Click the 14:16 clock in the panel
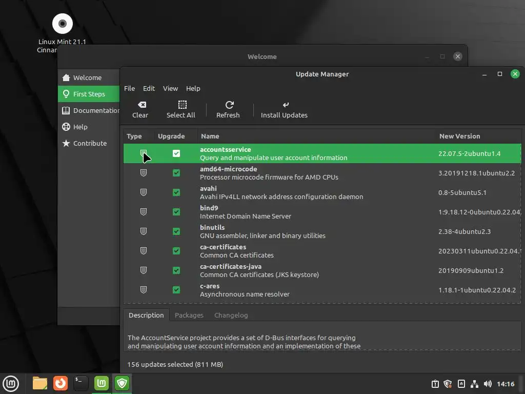 (x=506, y=384)
